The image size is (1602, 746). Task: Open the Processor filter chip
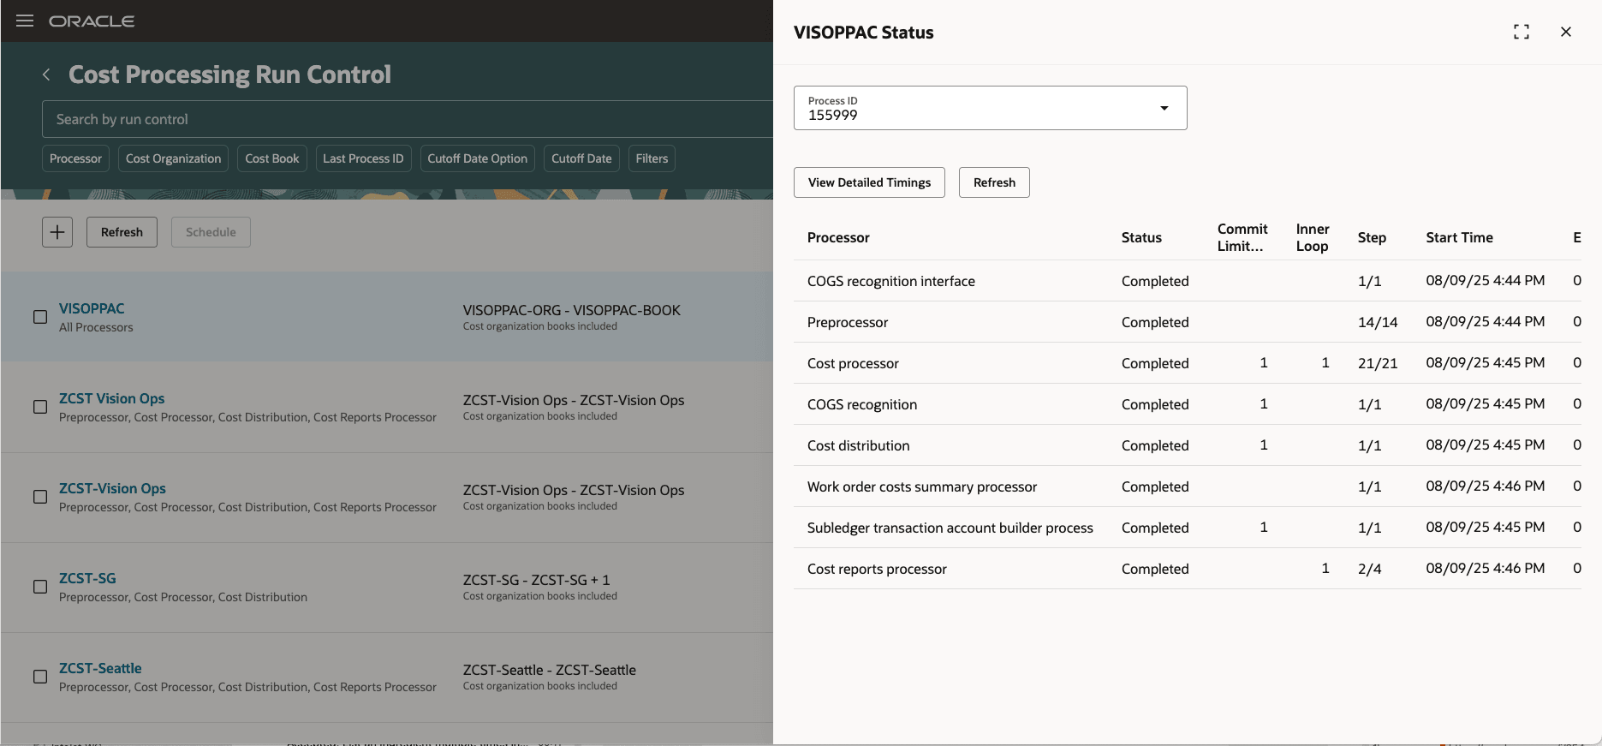click(x=75, y=158)
